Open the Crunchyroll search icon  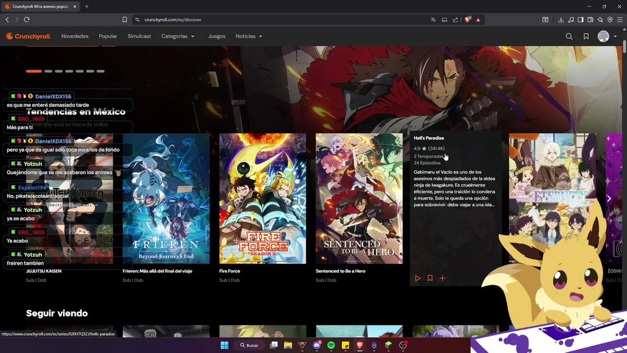point(569,36)
